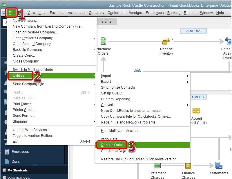Open the View menu
232x179 pixels.
tap(31, 13)
